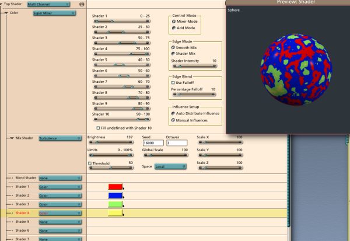This screenshot has width=350, height=241.
Task: Check Fill undefined with Shader 10
Action: click(x=97, y=128)
